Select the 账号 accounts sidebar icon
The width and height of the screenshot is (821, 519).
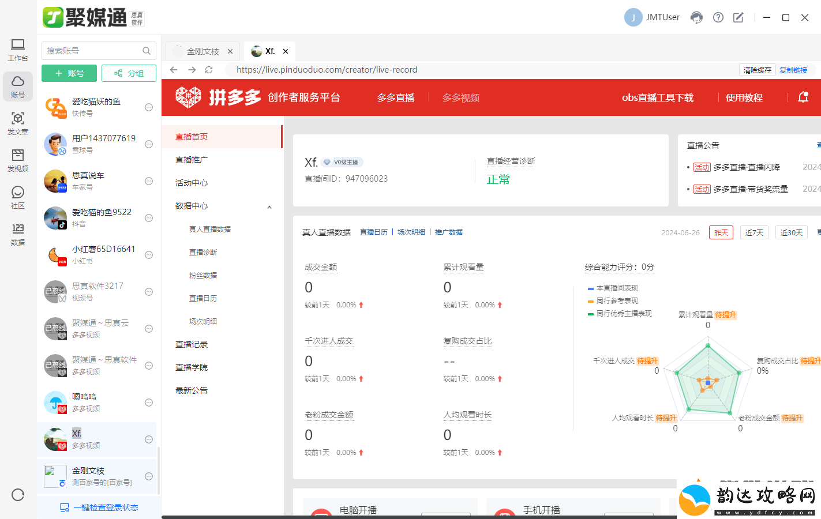pyautogui.click(x=18, y=86)
